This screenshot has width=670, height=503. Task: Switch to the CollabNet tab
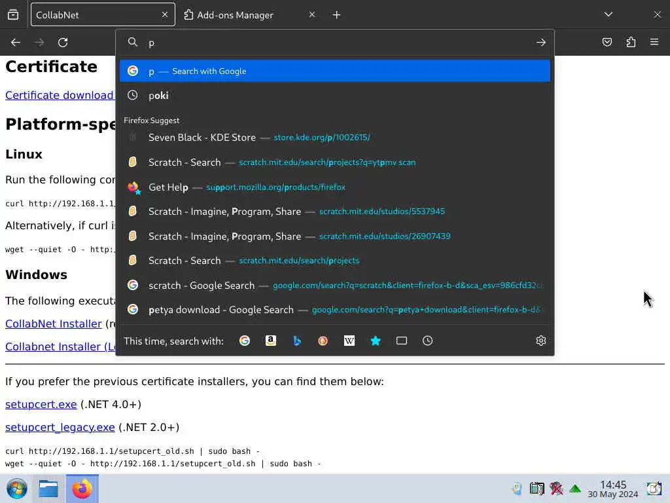(103, 14)
